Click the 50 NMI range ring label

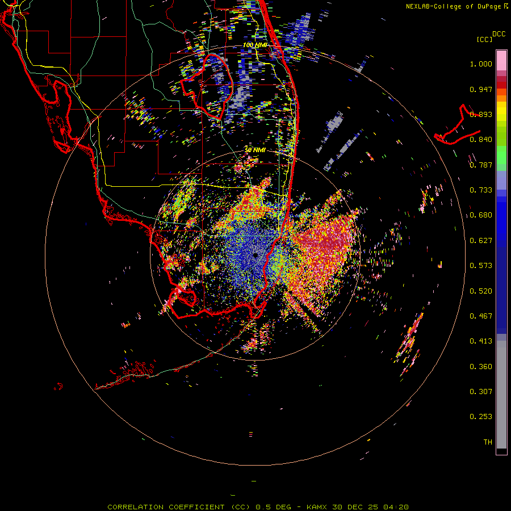[255, 150]
